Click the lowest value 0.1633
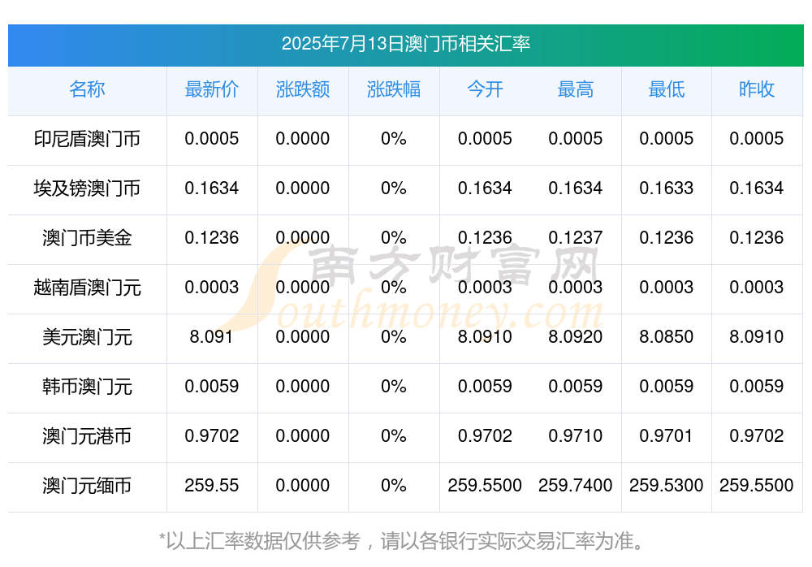Image resolution: width=812 pixels, height=567 pixels. pyautogui.click(x=667, y=188)
